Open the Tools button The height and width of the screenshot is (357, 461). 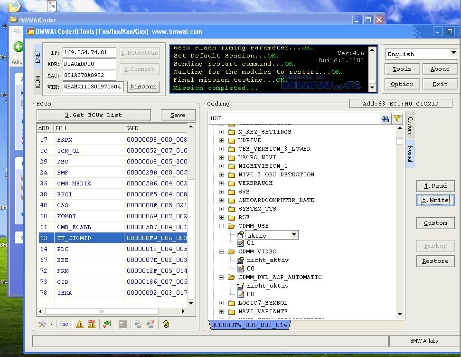[402, 69]
